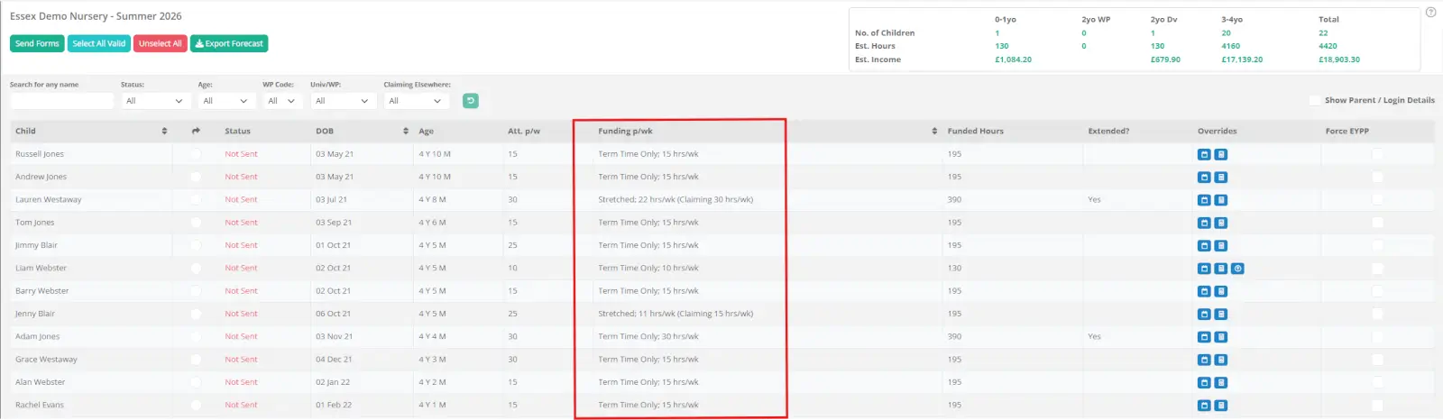The image size is (1443, 420).
Task: Click the Funded Hours column header
Action: click(975, 131)
